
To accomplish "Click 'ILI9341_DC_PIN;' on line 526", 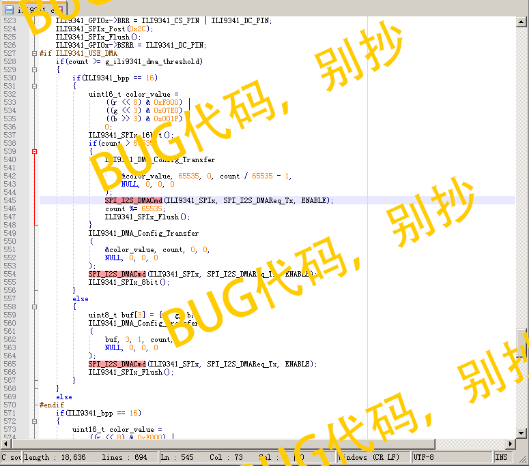I will pyautogui.click(x=176, y=45).
